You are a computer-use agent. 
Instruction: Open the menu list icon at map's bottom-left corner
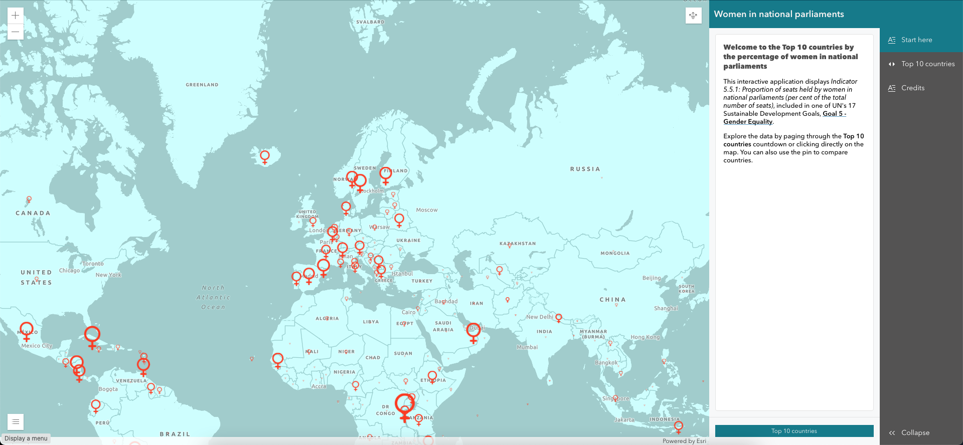[16, 422]
